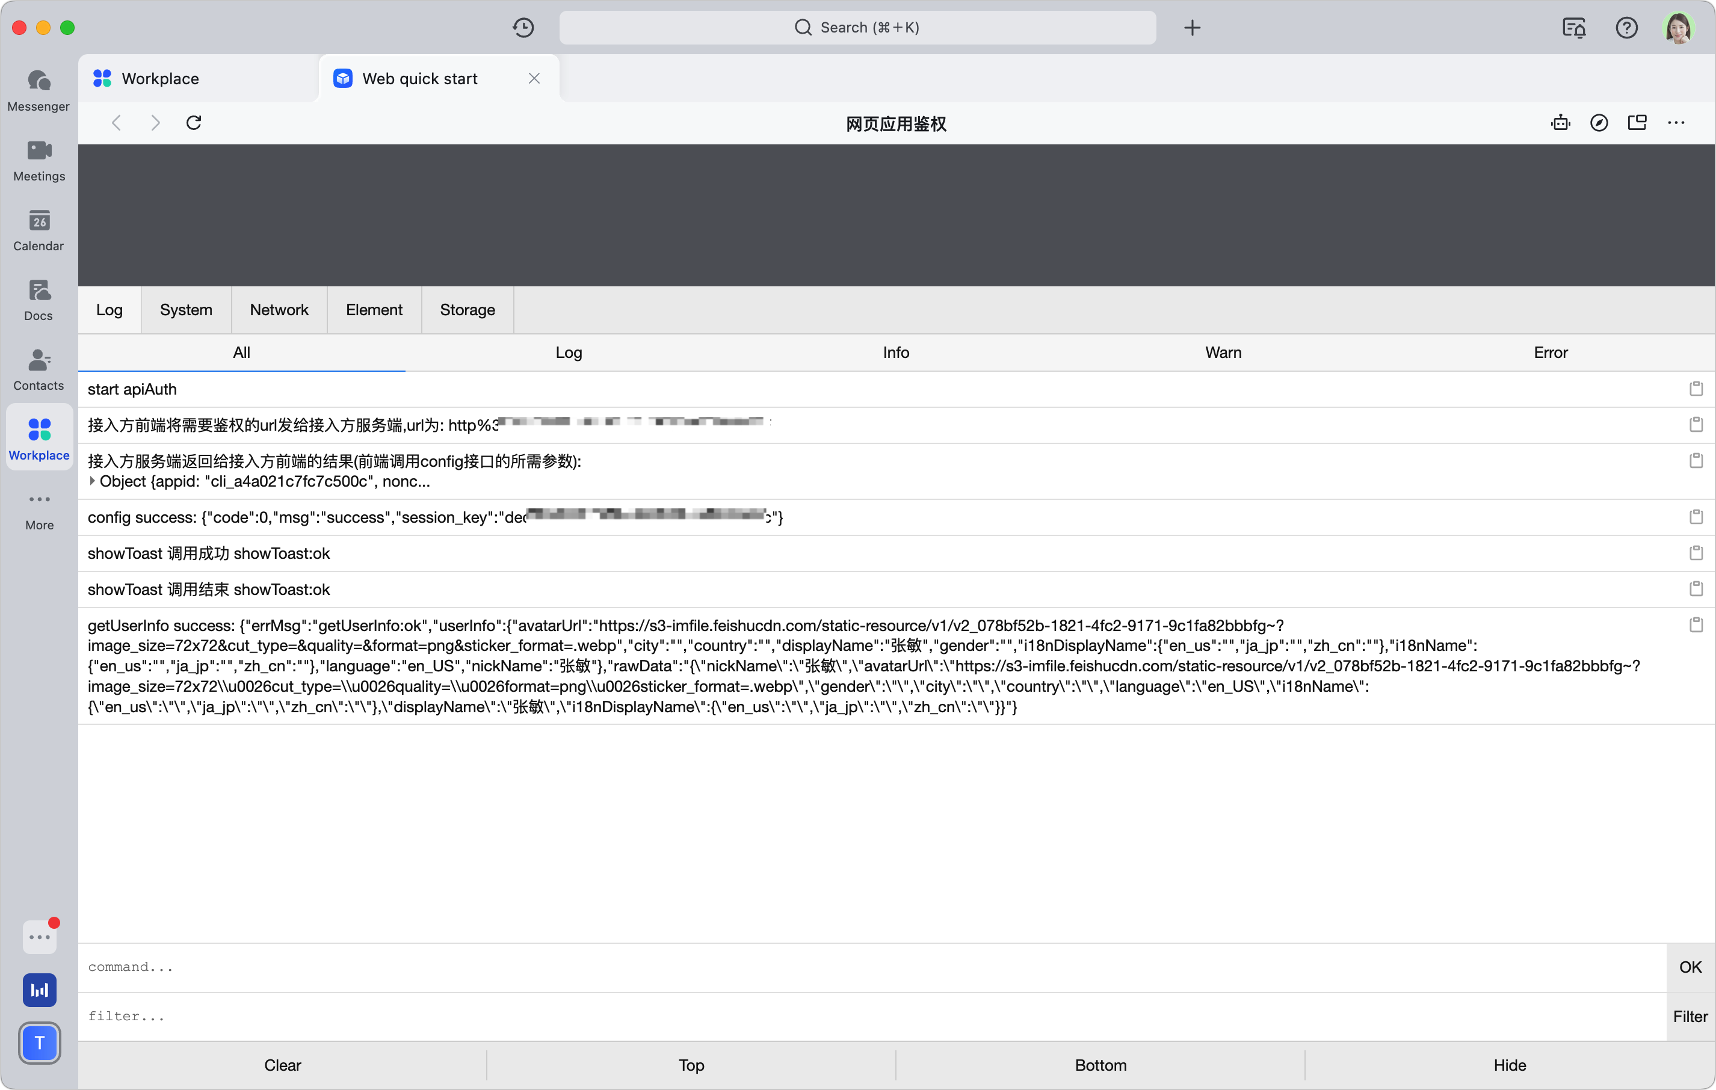The width and height of the screenshot is (1716, 1090).
Task: Open the help question mark icon
Action: tap(1626, 28)
